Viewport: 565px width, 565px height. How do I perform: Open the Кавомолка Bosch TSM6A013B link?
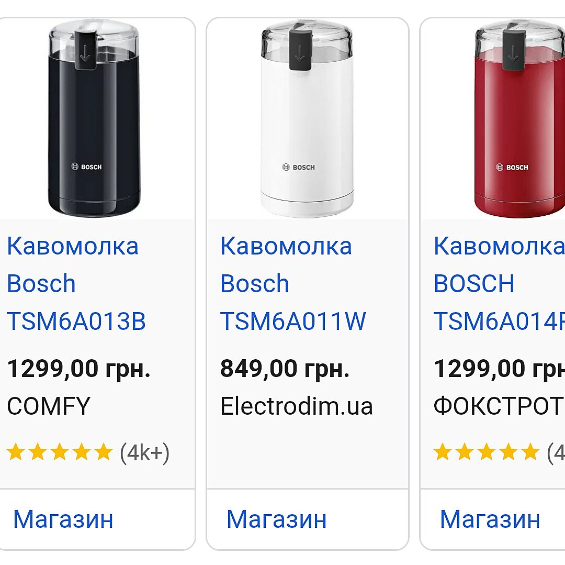76,283
